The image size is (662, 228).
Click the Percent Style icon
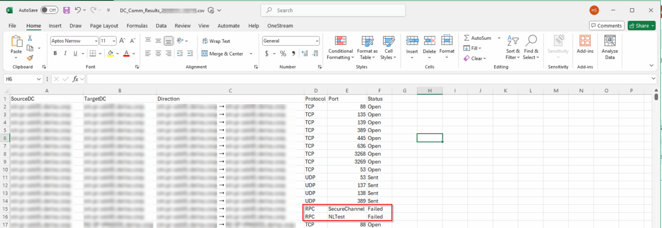click(x=283, y=53)
